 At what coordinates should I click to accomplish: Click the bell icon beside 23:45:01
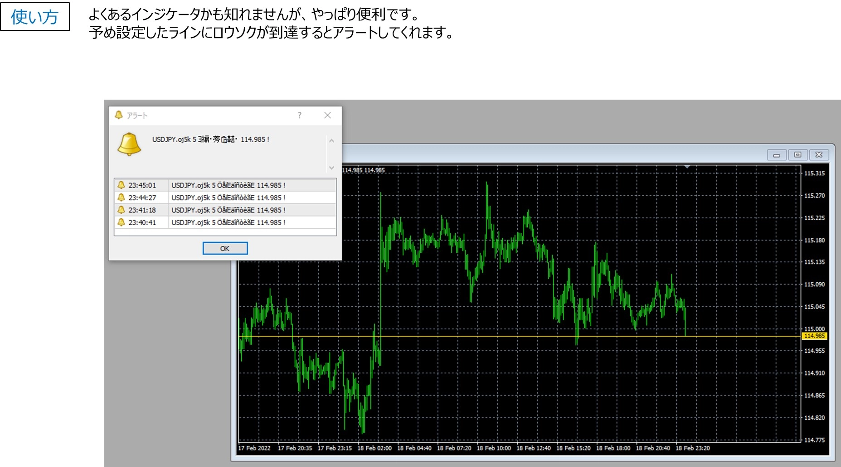[121, 185]
